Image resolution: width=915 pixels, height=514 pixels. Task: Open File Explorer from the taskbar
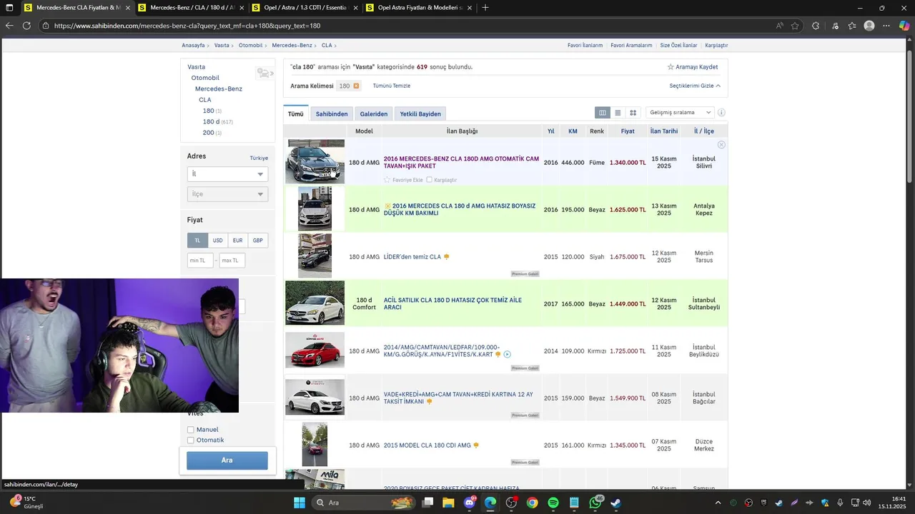(x=448, y=503)
